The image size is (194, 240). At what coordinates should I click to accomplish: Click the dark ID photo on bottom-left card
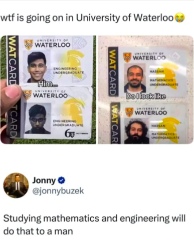tap(38, 118)
